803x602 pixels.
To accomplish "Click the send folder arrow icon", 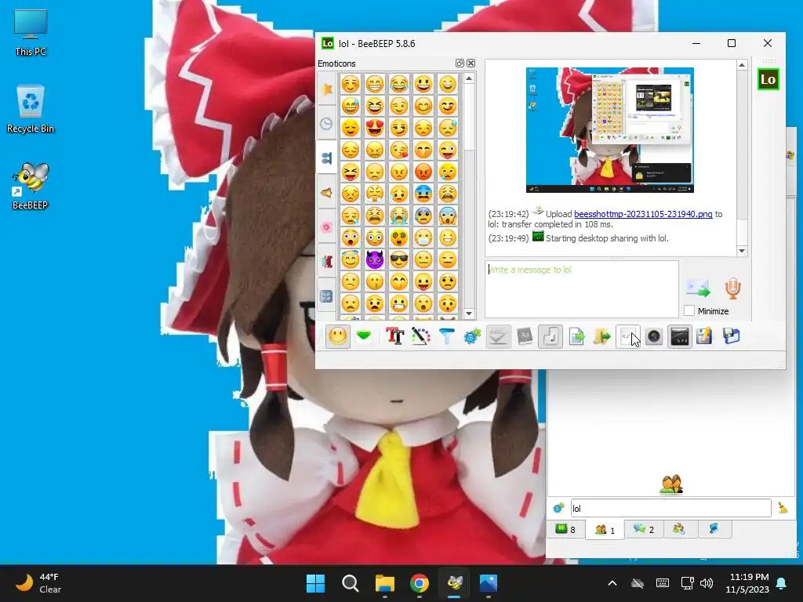I will point(602,336).
